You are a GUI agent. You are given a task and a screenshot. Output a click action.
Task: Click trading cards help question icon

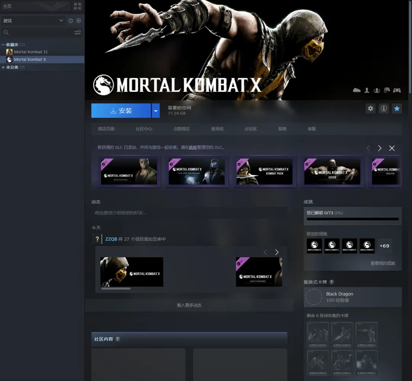(x=332, y=282)
